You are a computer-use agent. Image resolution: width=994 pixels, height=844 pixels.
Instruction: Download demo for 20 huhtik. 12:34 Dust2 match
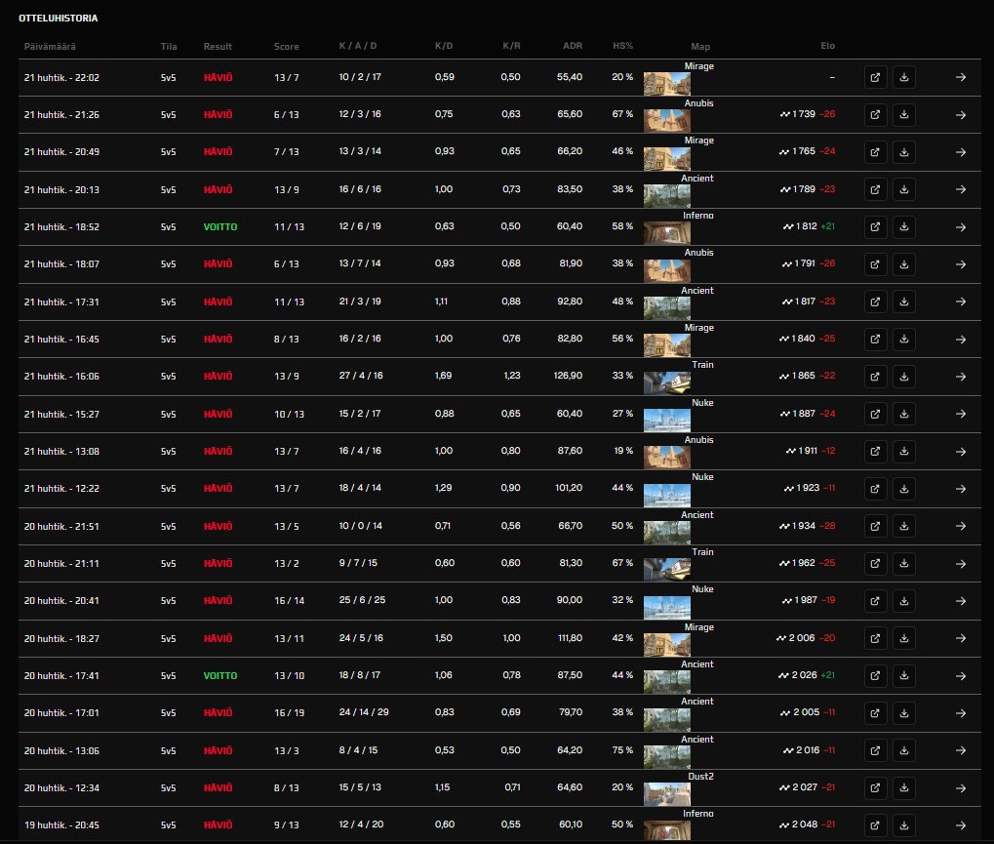(904, 788)
